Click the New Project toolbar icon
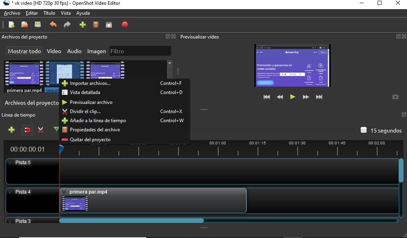407x238 pixels. click(x=12, y=25)
